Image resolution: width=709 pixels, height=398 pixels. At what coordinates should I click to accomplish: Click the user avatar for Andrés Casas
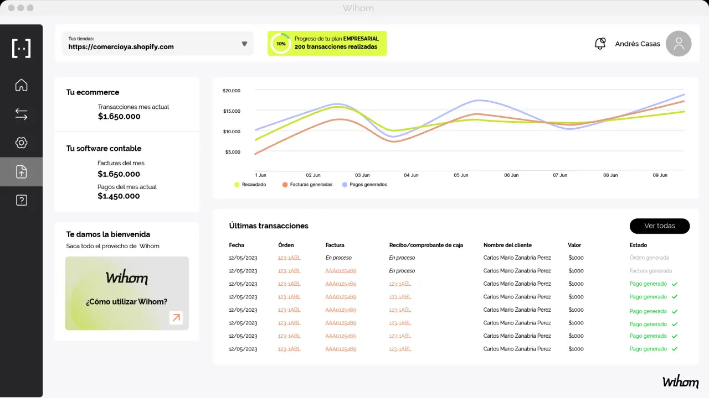click(678, 44)
